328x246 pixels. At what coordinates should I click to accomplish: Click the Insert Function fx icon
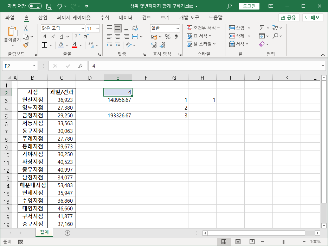coord(81,66)
